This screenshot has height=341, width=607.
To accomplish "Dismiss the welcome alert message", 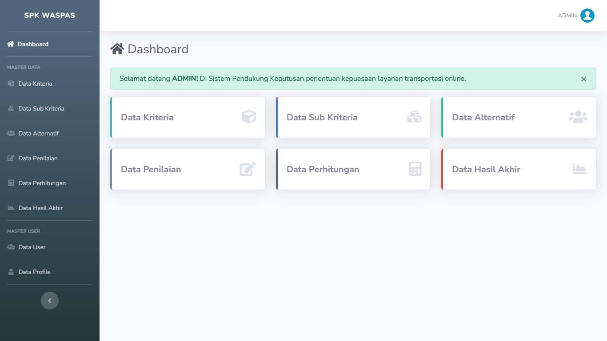I will (583, 79).
